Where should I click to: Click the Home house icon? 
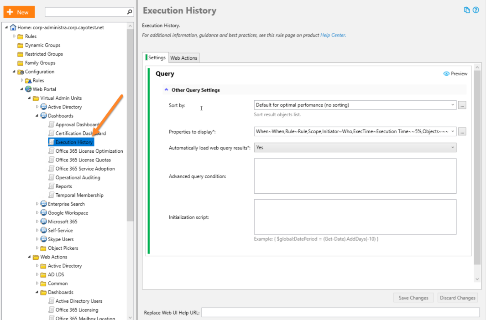click(x=13, y=27)
